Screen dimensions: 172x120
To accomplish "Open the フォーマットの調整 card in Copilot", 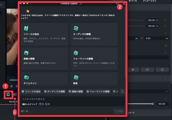I will [x=94, y=59].
